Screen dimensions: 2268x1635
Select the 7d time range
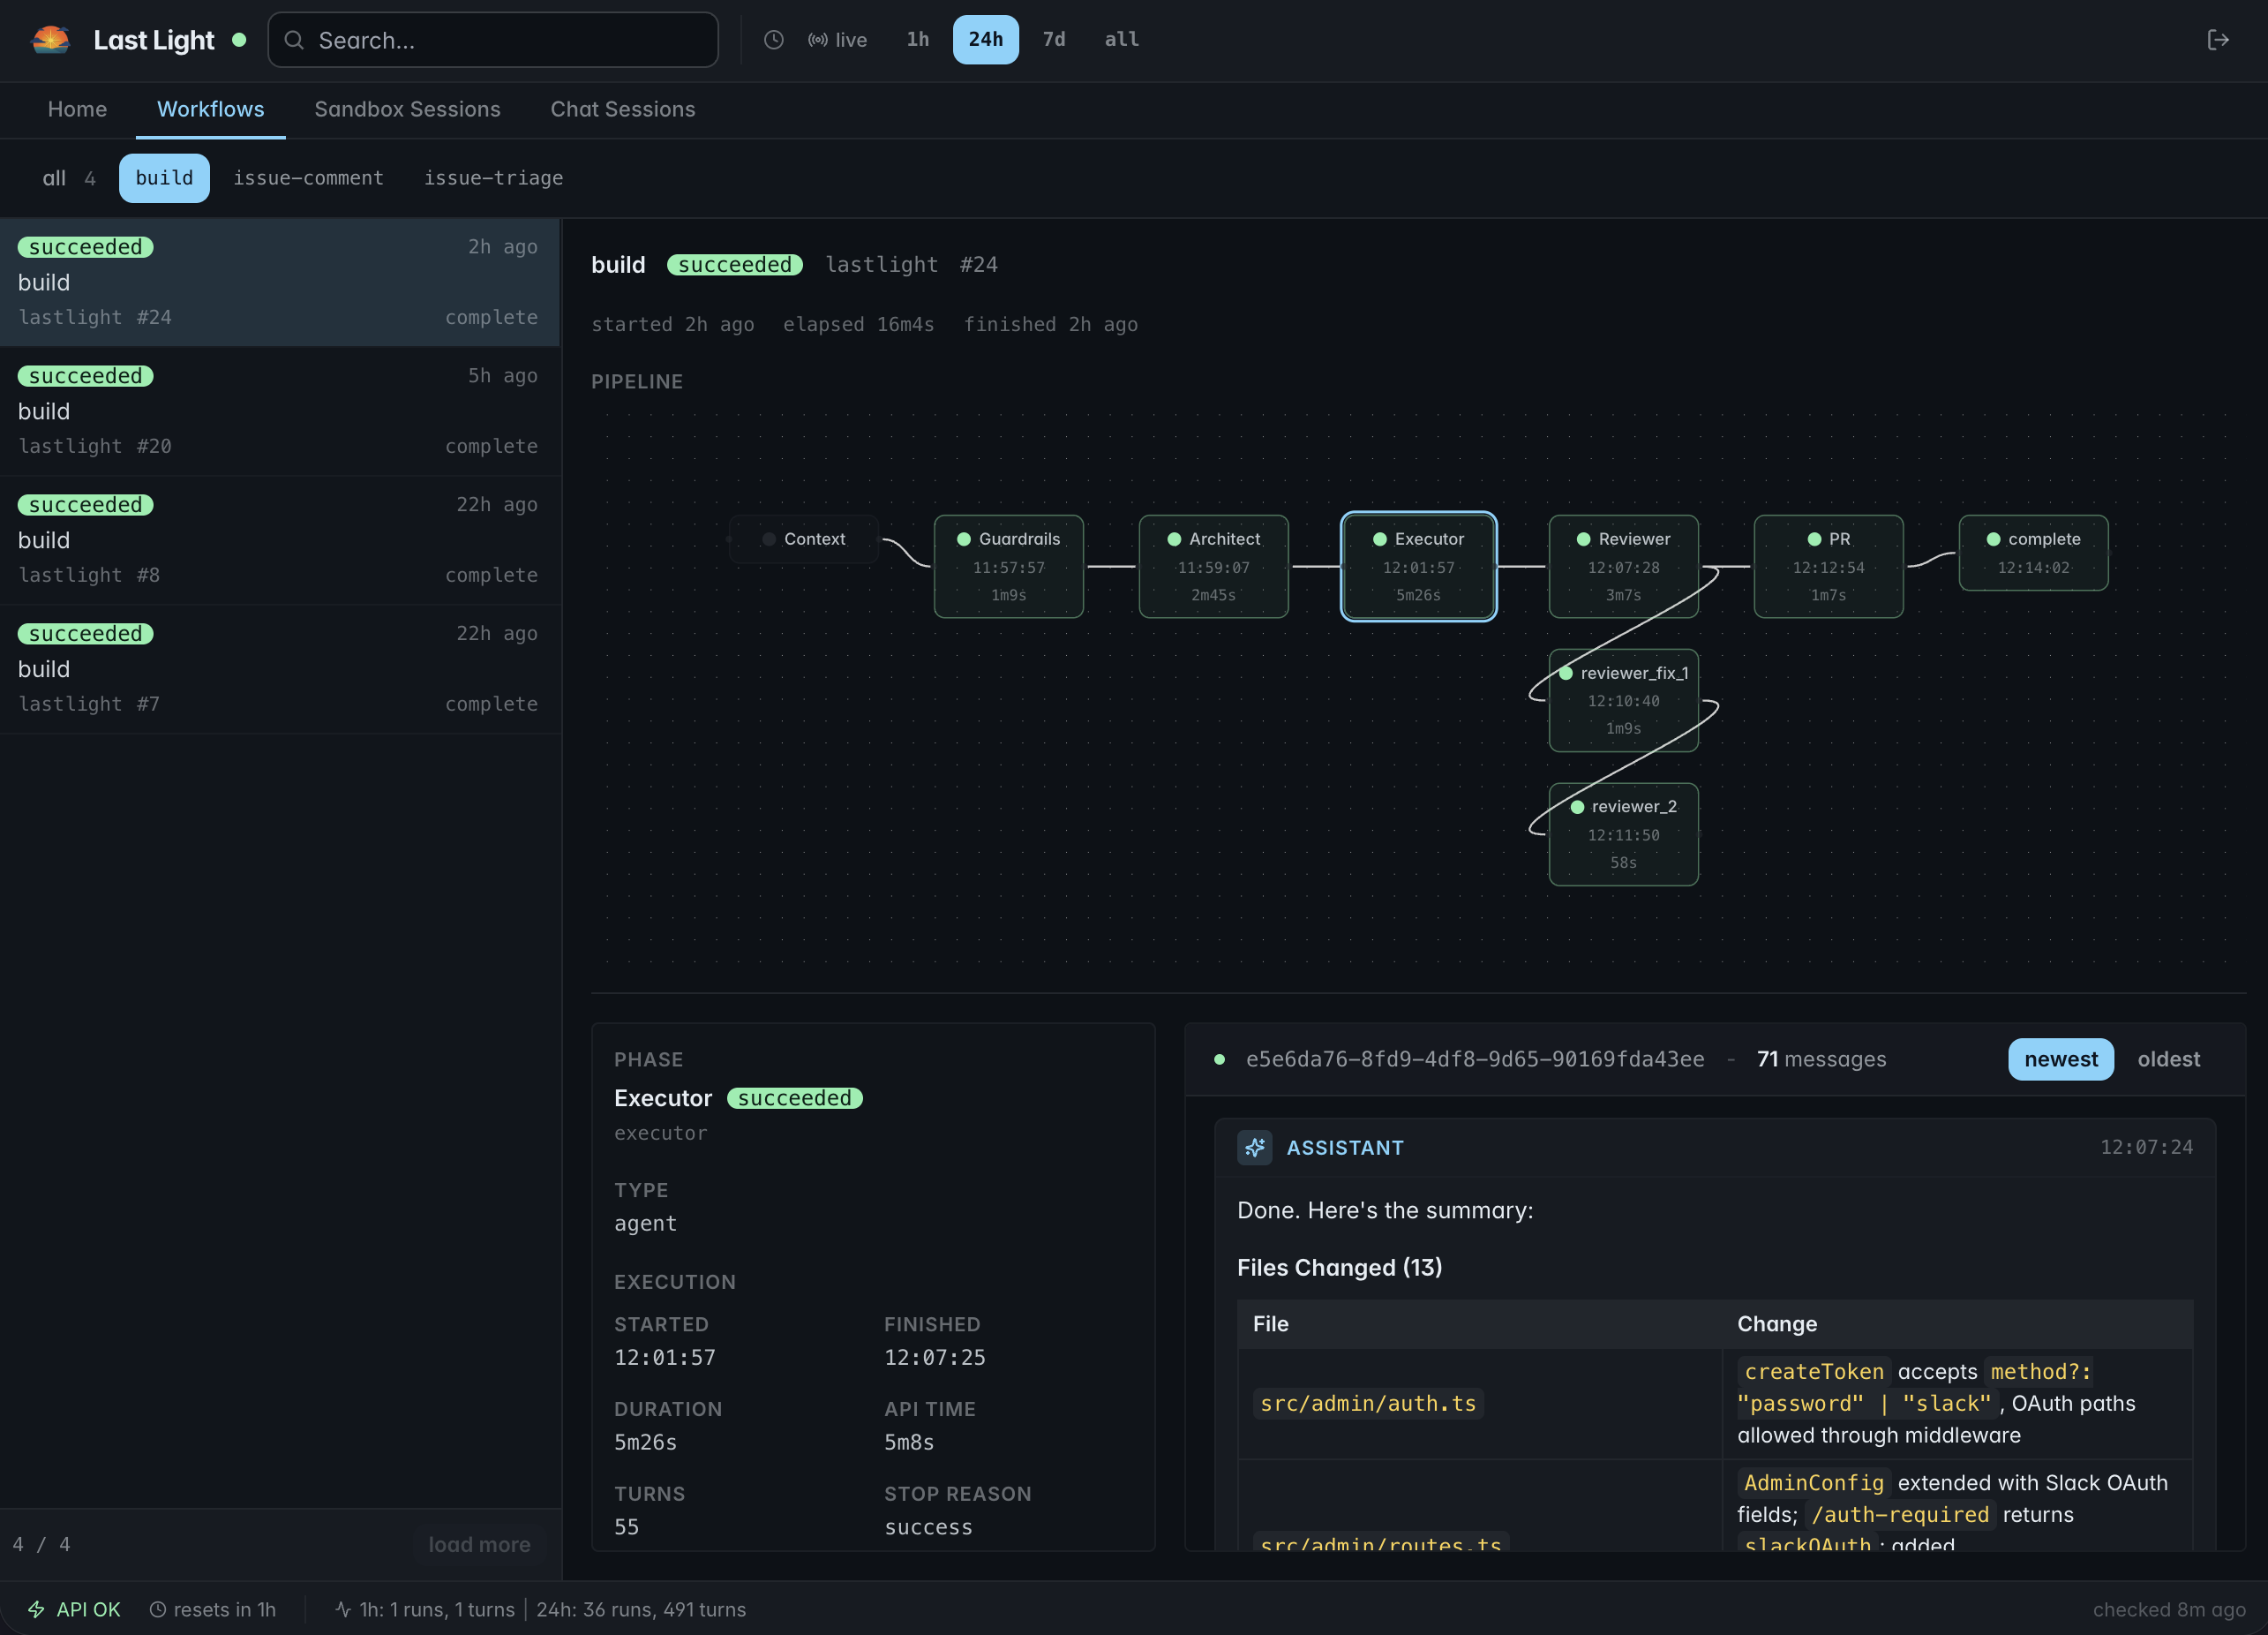point(1054,40)
